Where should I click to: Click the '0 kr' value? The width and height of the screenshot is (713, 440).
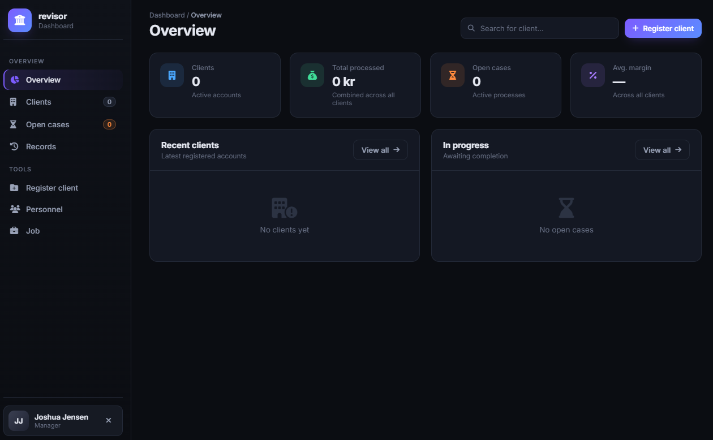click(343, 81)
